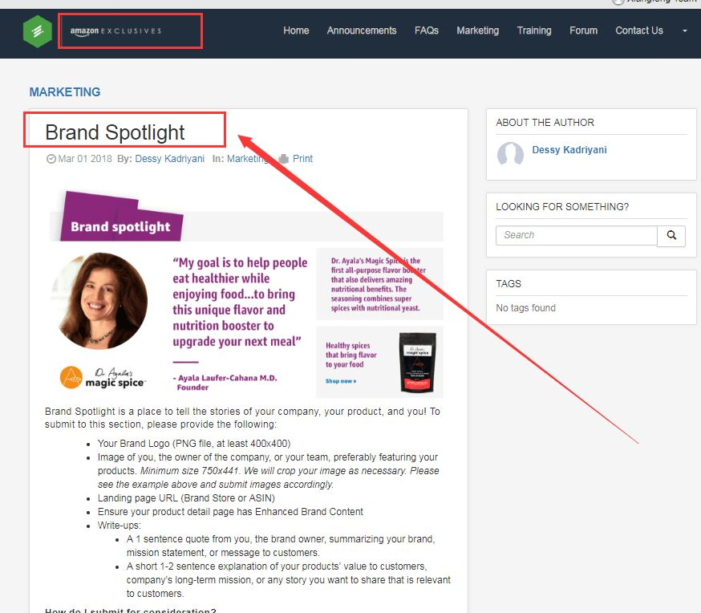The image size is (701, 613).
Task: Open the FAQs navigation item
Action: coord(427,30)
